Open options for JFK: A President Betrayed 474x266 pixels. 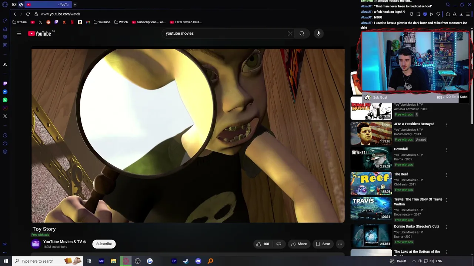point(447,125)
